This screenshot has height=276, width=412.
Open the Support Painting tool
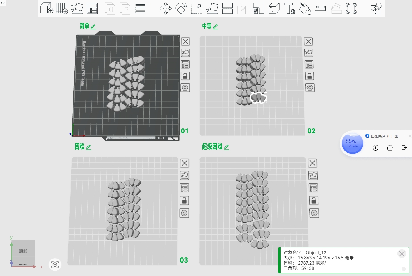[x=258, y=8]
